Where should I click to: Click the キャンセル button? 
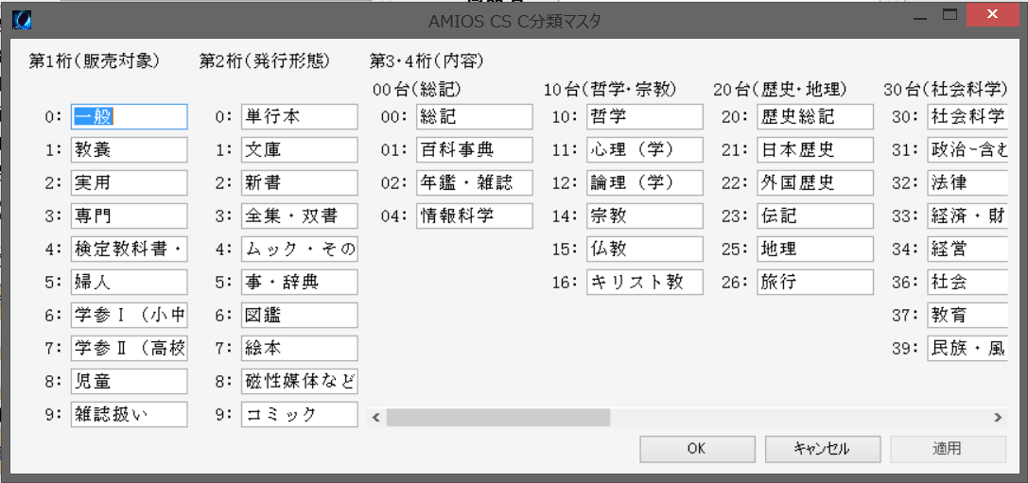[822, 449]
